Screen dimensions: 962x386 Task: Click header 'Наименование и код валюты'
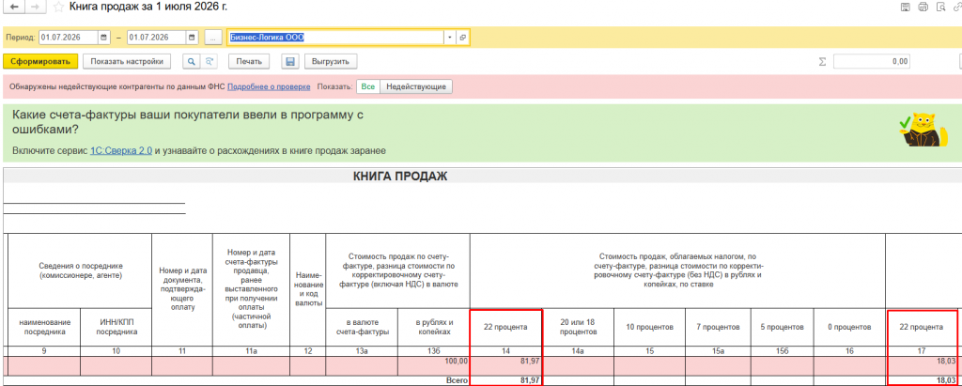[x=307, y=289]
